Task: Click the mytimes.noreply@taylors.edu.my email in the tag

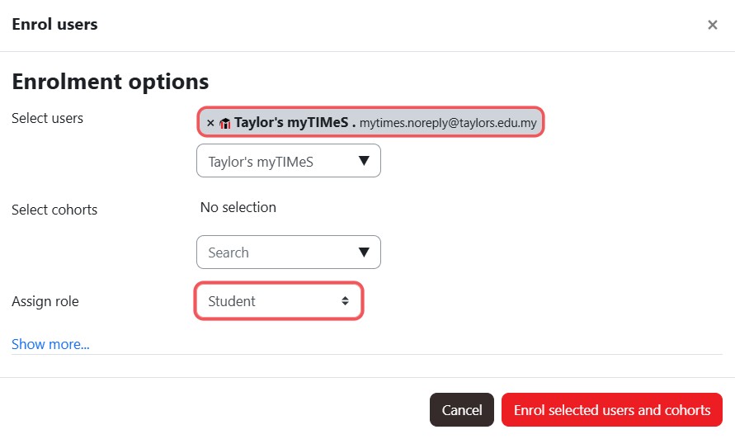Action: pyautogui.click(x=448, y=123)
